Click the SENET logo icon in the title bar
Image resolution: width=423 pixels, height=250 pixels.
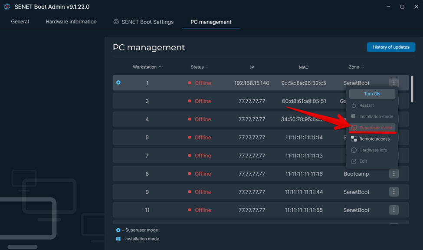click(7, 7)
